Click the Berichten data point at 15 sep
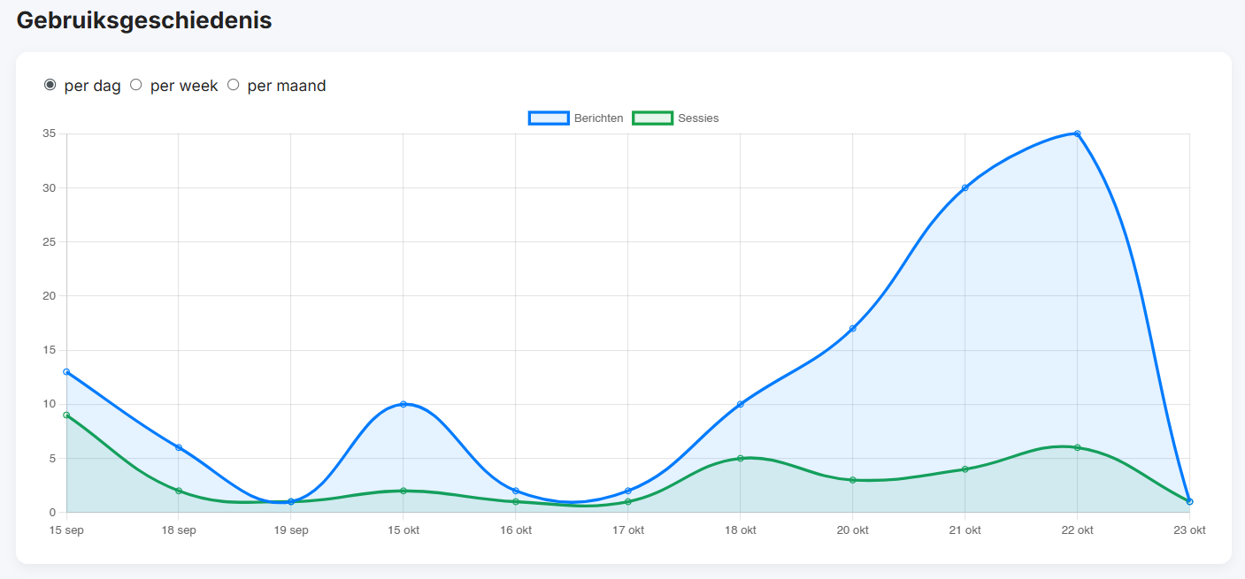Viewport: 1245px width, 579px height. [x=66, y=372]
